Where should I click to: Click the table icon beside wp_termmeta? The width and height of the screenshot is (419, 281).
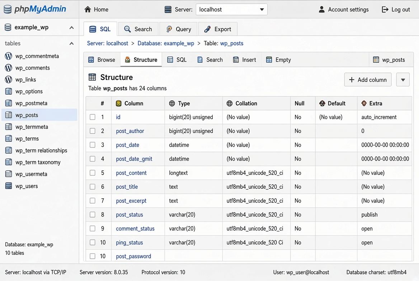pos(9,127)
